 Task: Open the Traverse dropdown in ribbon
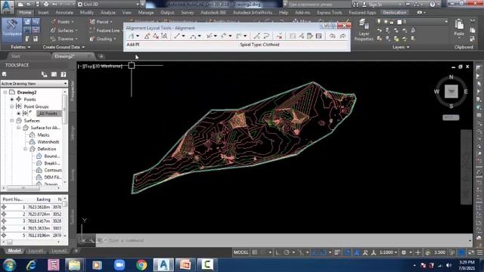(x=64, y=39)
